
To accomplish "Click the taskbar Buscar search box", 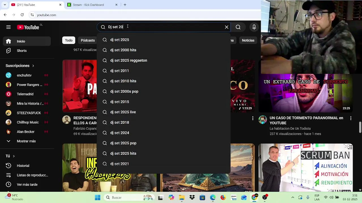I will point(129,197).
